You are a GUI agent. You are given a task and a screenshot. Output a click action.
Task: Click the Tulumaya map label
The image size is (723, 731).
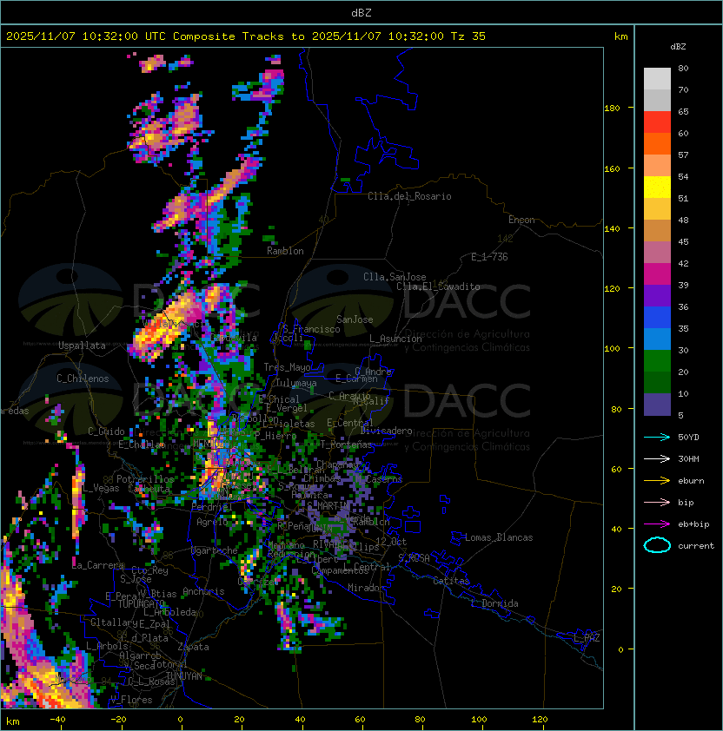pos(296,383)
